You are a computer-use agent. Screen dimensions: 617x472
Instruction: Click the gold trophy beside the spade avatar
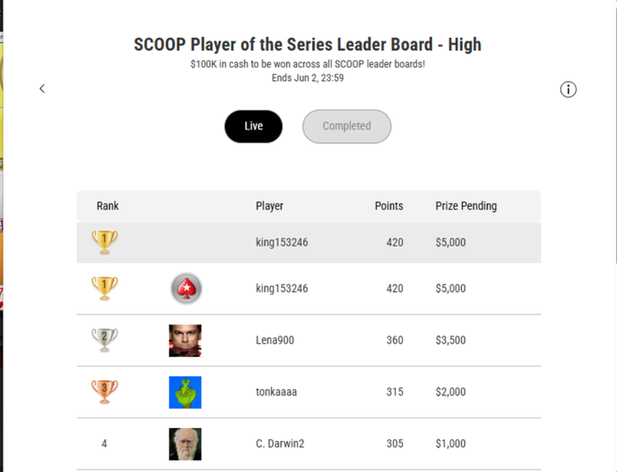(104, 288)
